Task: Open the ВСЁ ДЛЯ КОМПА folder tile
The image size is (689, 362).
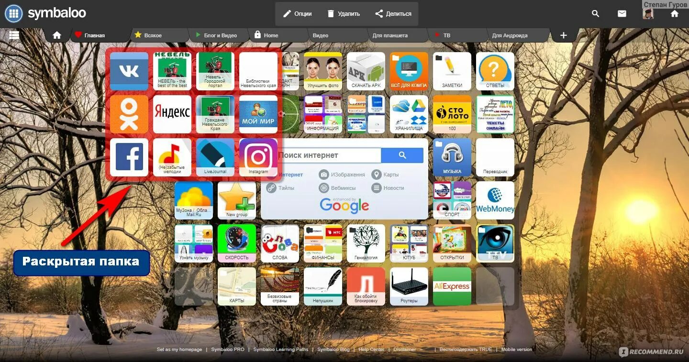Action: 409,71
